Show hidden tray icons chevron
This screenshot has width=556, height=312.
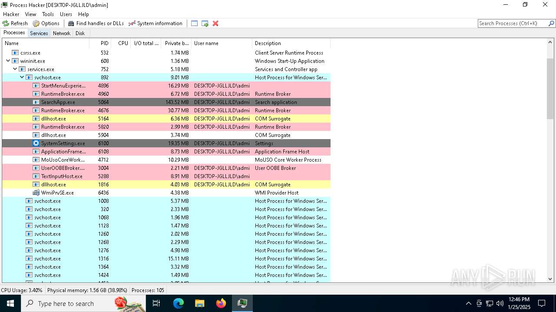468,303
